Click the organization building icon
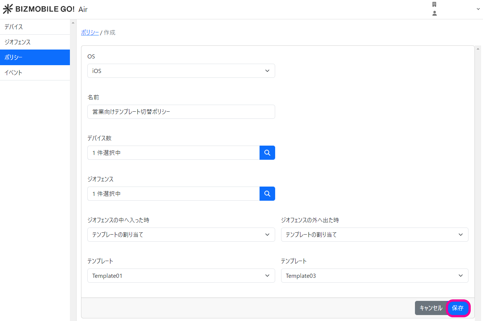 (x=434, y=4)
